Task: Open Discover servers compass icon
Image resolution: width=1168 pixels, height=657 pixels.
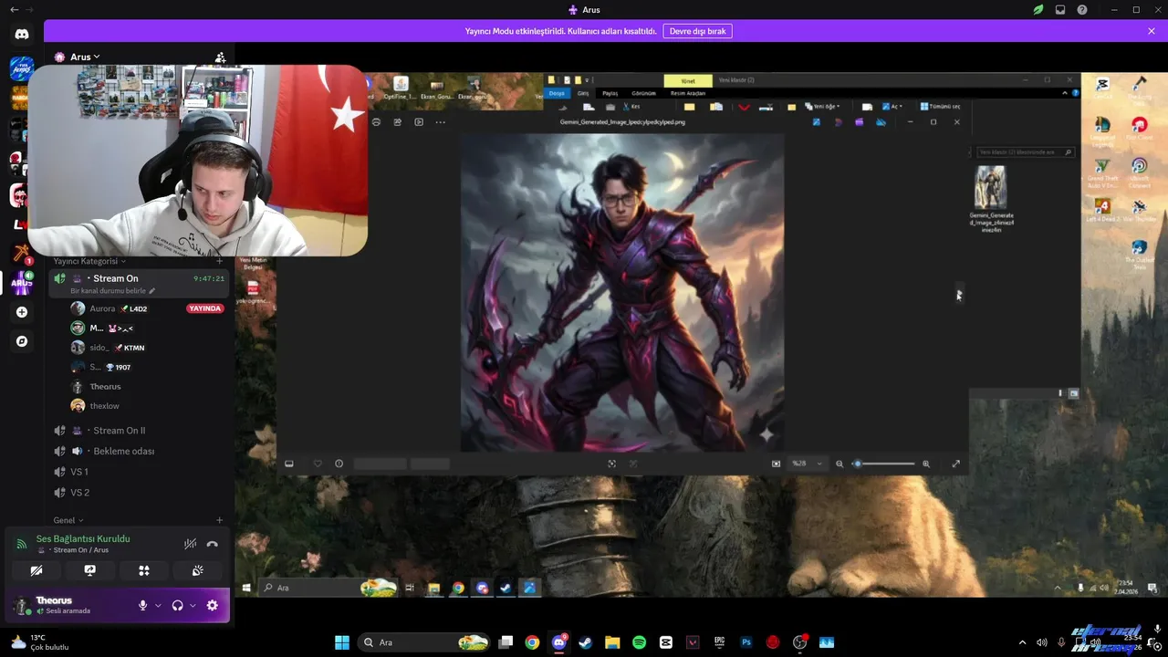Action: click(x=22, y=341)
